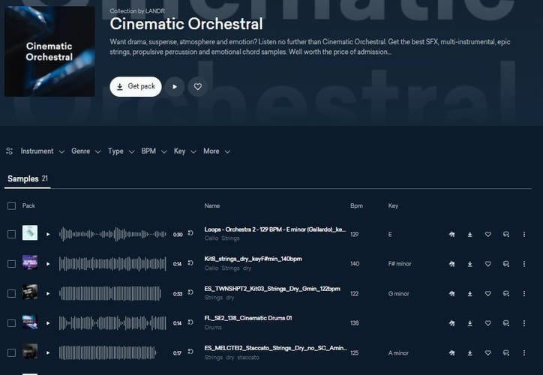Expand the Key filter dropdown
543x375 pixels.
pyautogui.click(x=185, y=151)
